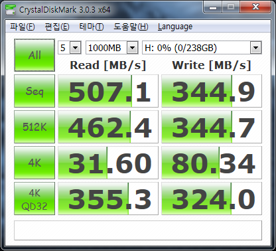Select the 512K read result 462.4
This screenshot has height=251, width=276.
click(108, 127)
